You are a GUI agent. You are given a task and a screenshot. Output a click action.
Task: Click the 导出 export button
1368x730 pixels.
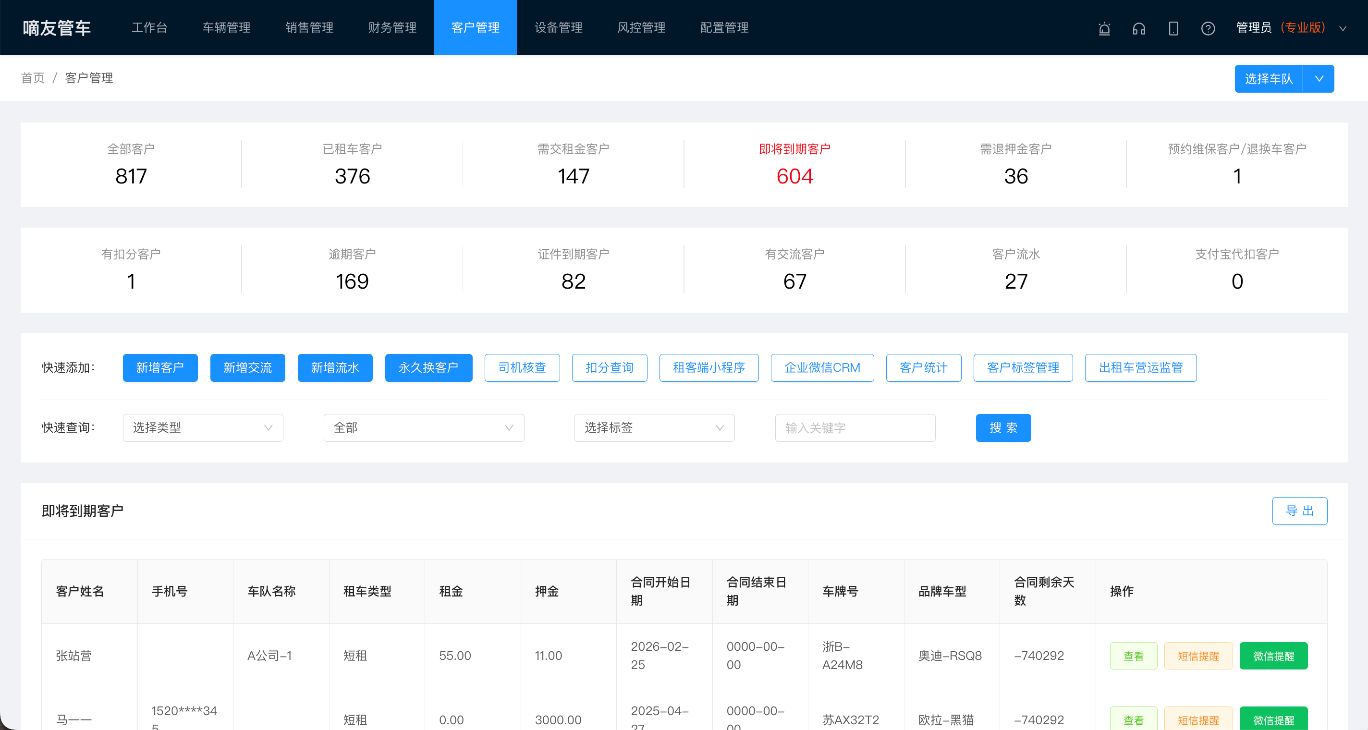click(x=1299, y=511)
